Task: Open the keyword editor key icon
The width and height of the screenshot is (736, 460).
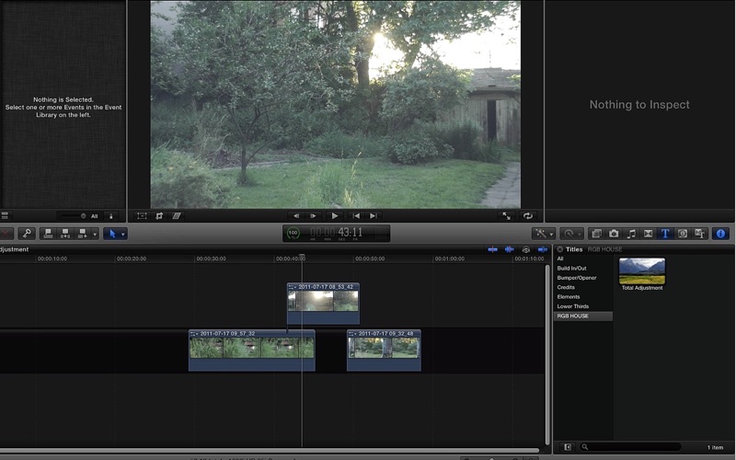Action: [x=27, y=234]
